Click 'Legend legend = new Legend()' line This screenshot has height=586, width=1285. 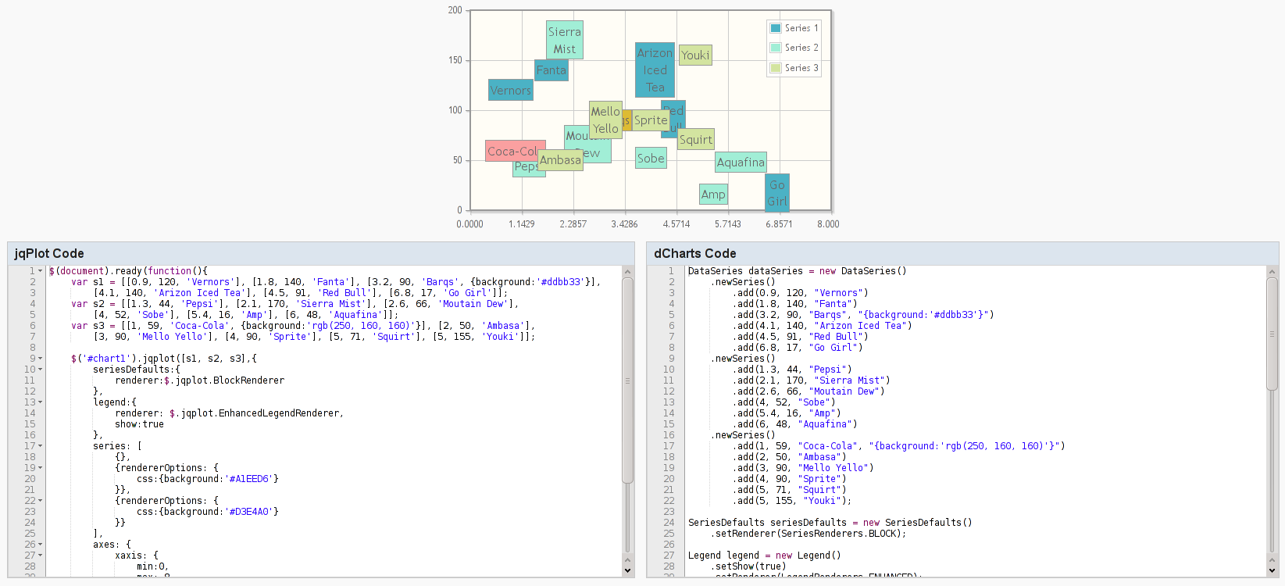click(765, 556)
